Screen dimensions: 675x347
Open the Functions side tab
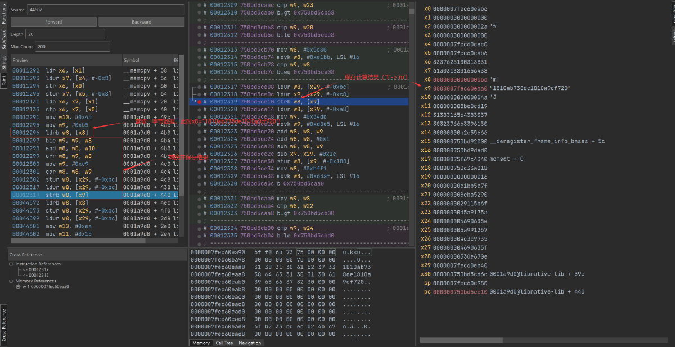coord(3,15)
